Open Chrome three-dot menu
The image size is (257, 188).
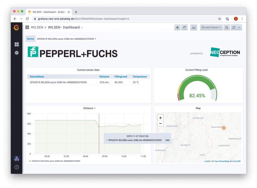pyautogui.click(x=242, y=19)
